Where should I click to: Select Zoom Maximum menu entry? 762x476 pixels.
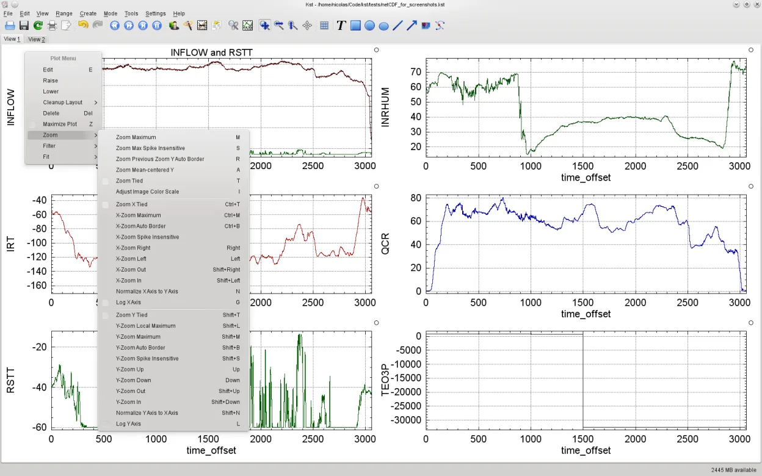tap(173, 137)
